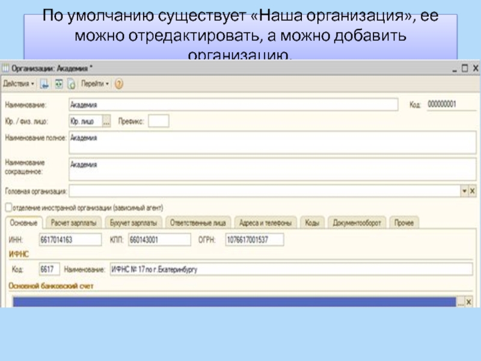Viewport: 481px width, 361px height.
Task: Clear the Головная организация field with X
Action: click(x=472, y=191)
